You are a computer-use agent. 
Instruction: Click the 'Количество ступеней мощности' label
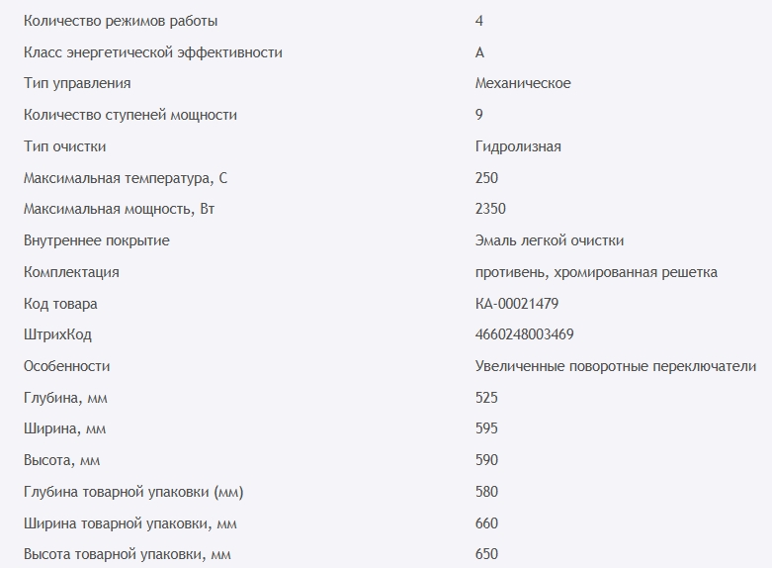tap(130, 115)
